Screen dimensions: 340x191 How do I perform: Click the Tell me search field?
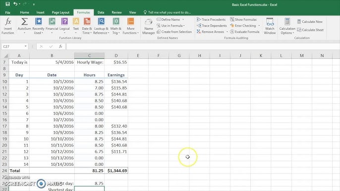[x=170, y=12]
